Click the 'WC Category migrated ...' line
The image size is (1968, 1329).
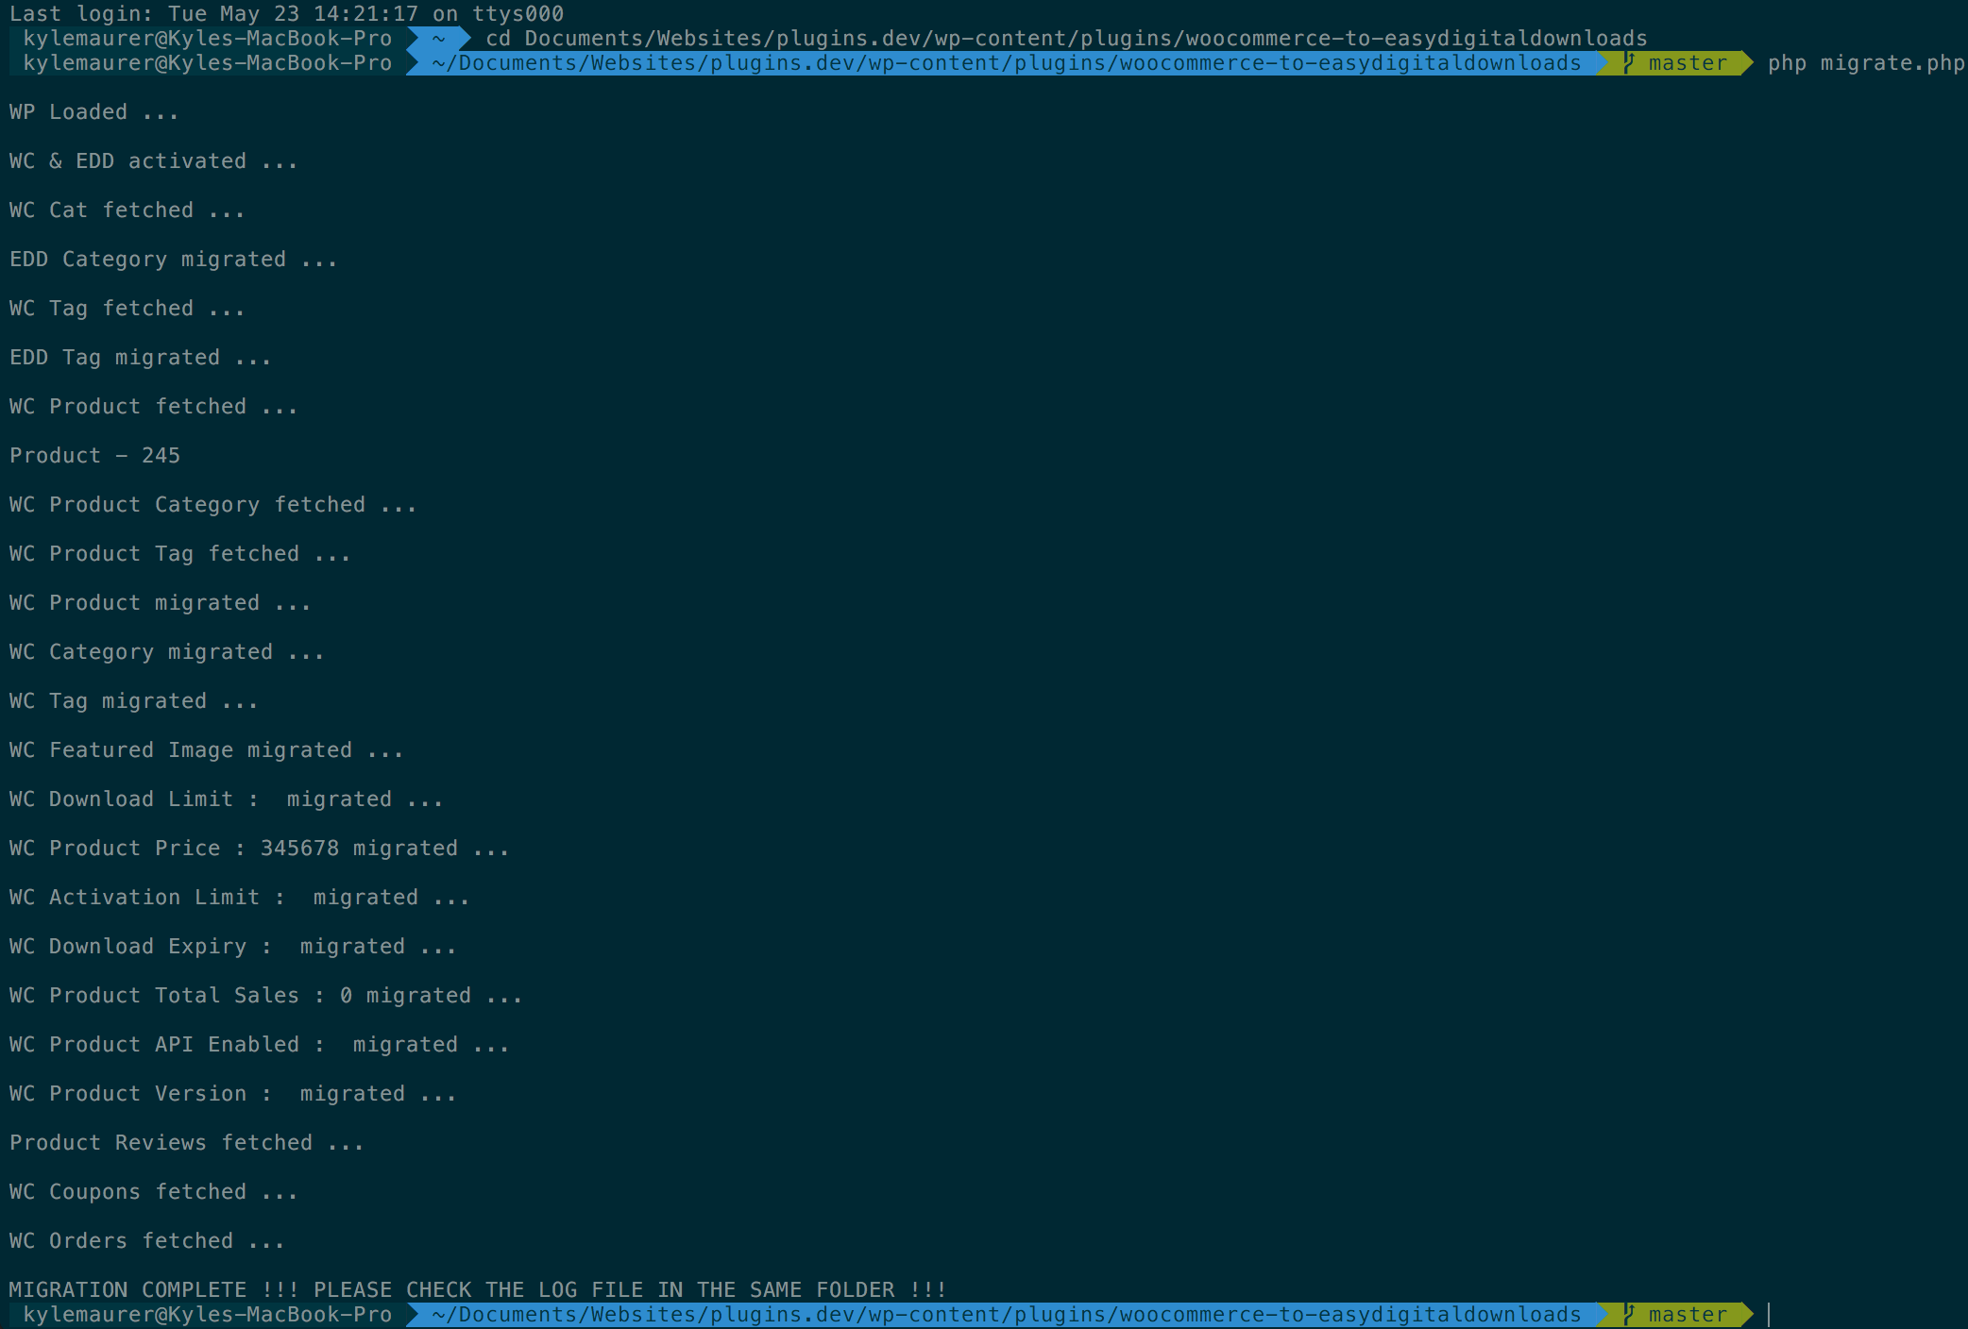pos(167,651)
